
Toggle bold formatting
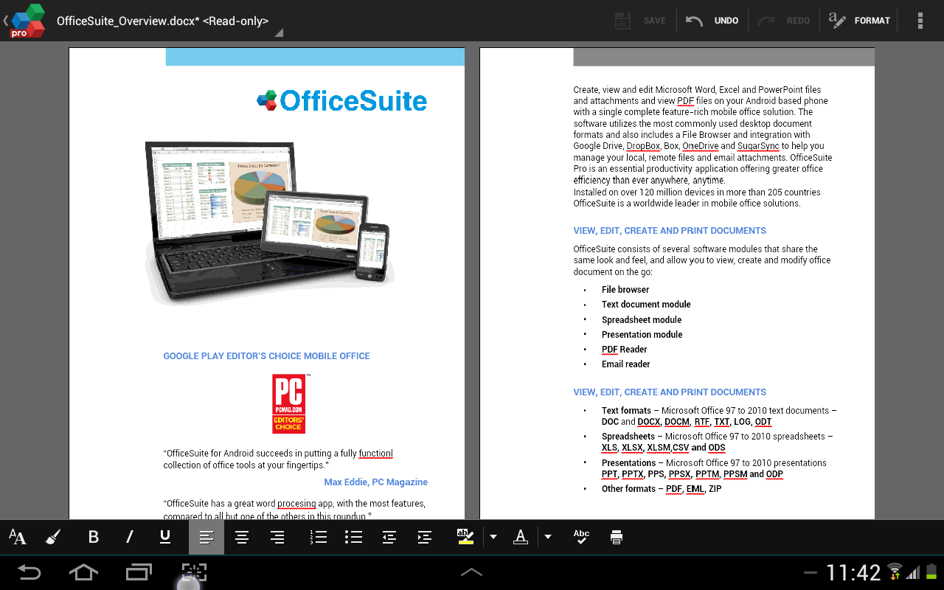(x=93, y=537)
